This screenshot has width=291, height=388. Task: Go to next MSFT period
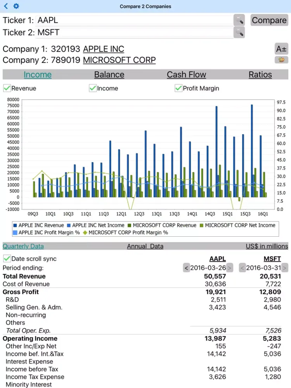click(285, 268)
